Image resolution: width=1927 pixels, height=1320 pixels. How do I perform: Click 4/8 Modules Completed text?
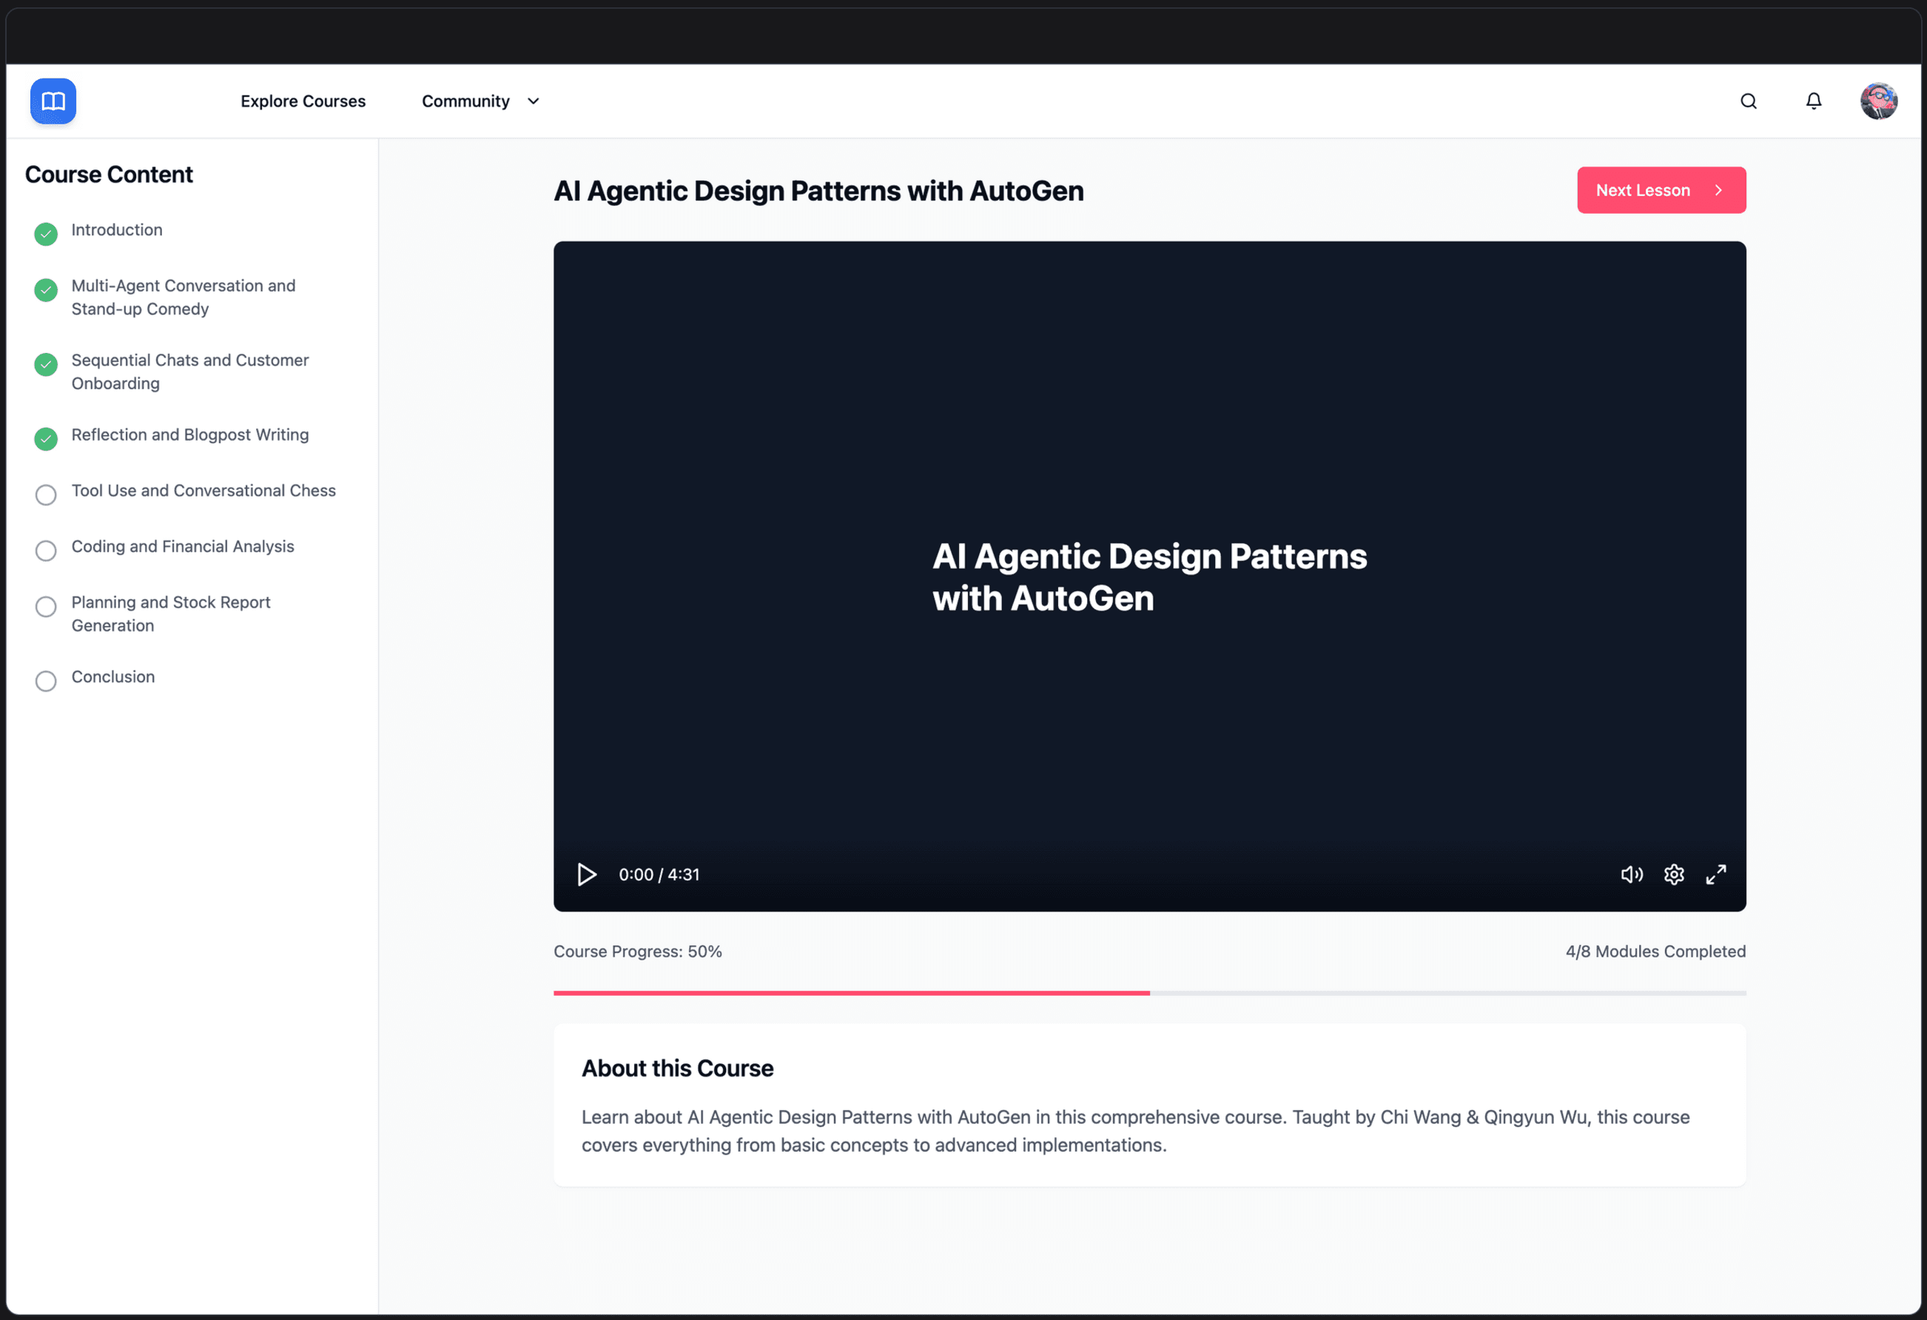[1656, 952]
